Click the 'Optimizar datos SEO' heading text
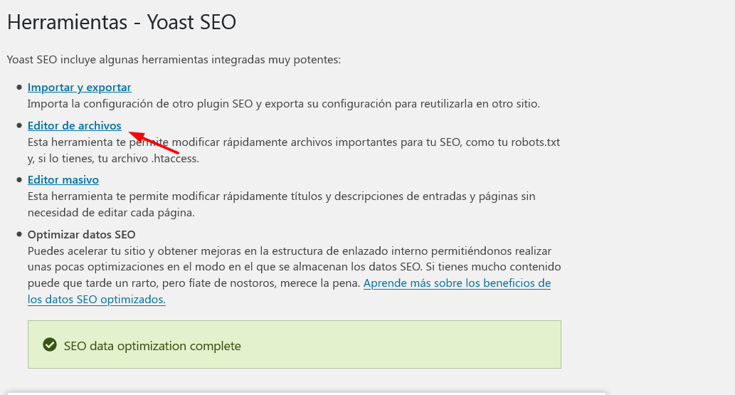 (82, 235)
